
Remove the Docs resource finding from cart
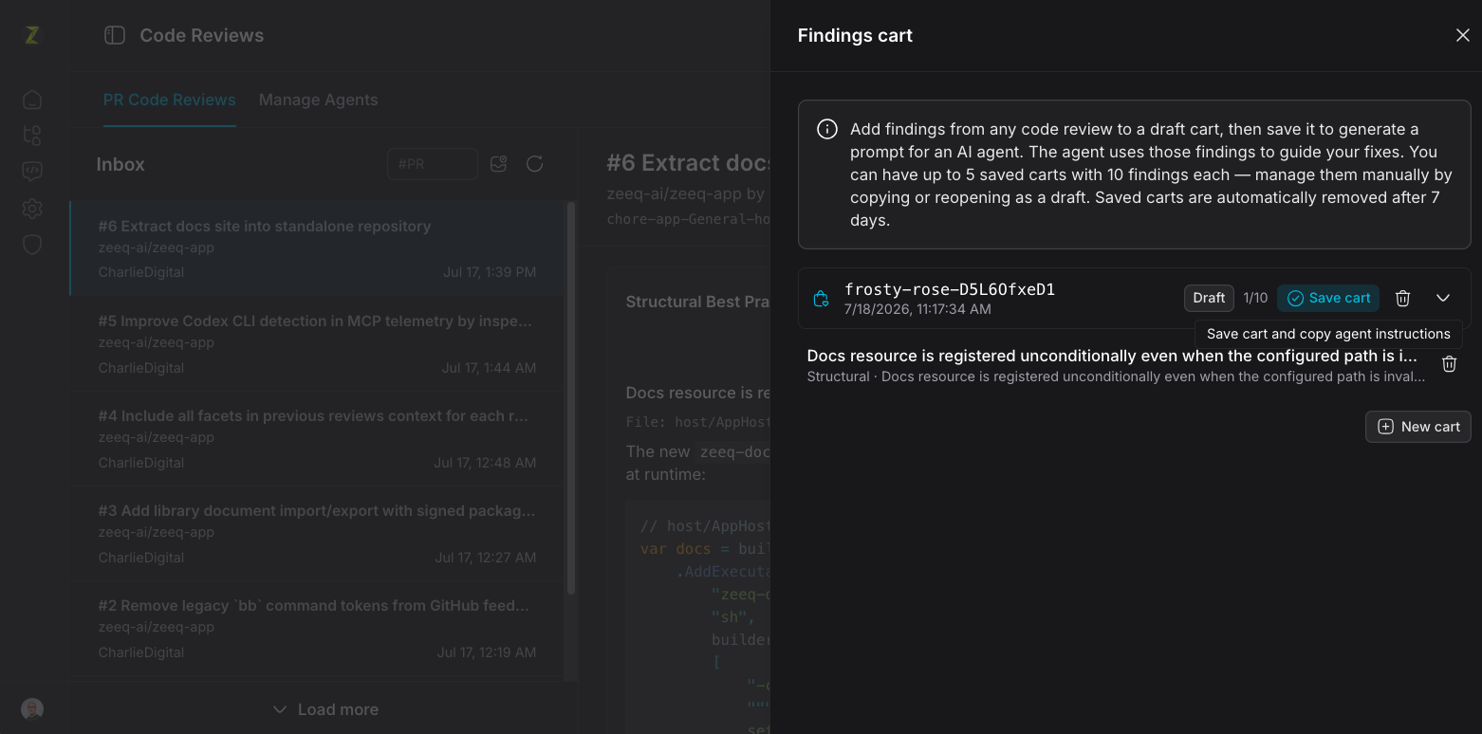[1449, 364]
